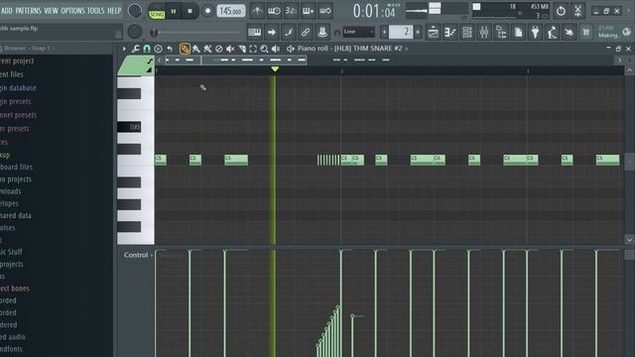Screen dimensions: 635x357
Task: Toggle overdub recording mode
Action: click(x=308, y=11)
